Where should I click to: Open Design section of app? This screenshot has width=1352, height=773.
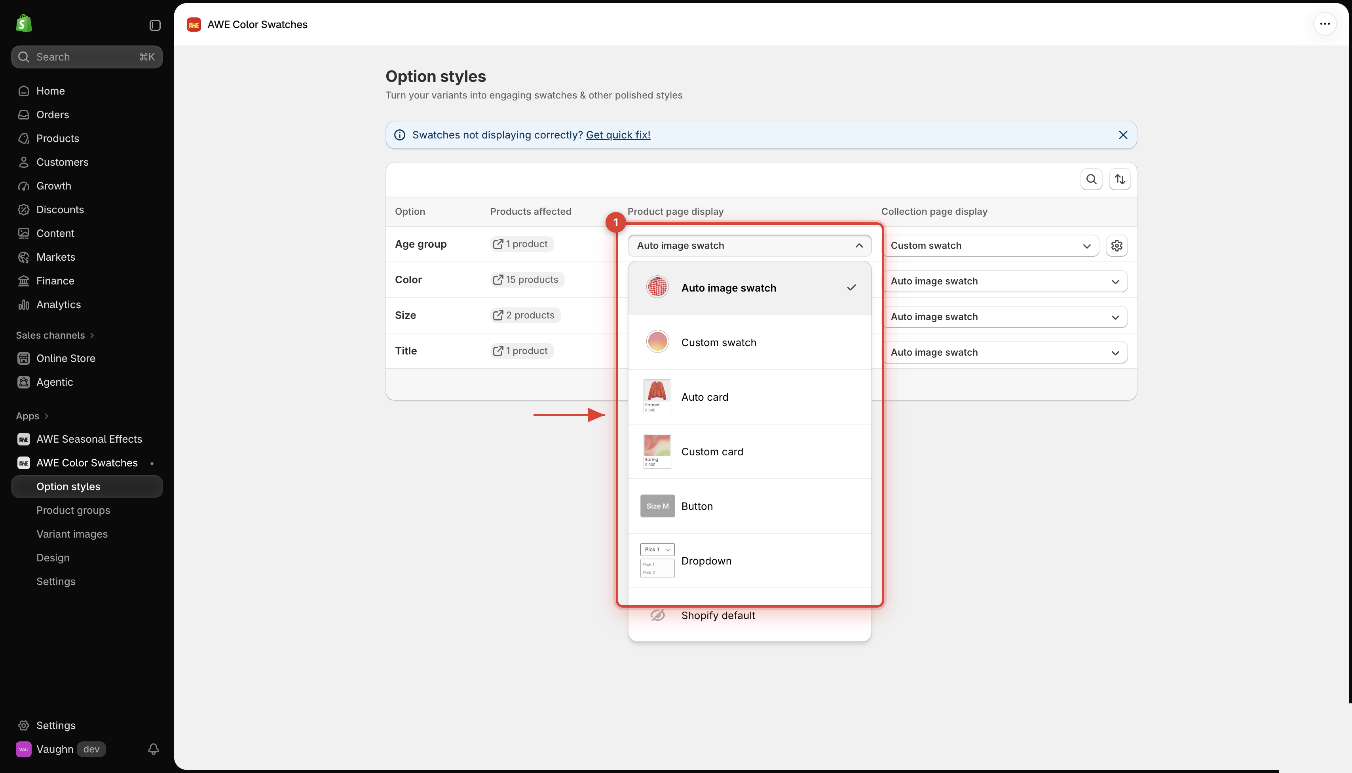(87, 558)
